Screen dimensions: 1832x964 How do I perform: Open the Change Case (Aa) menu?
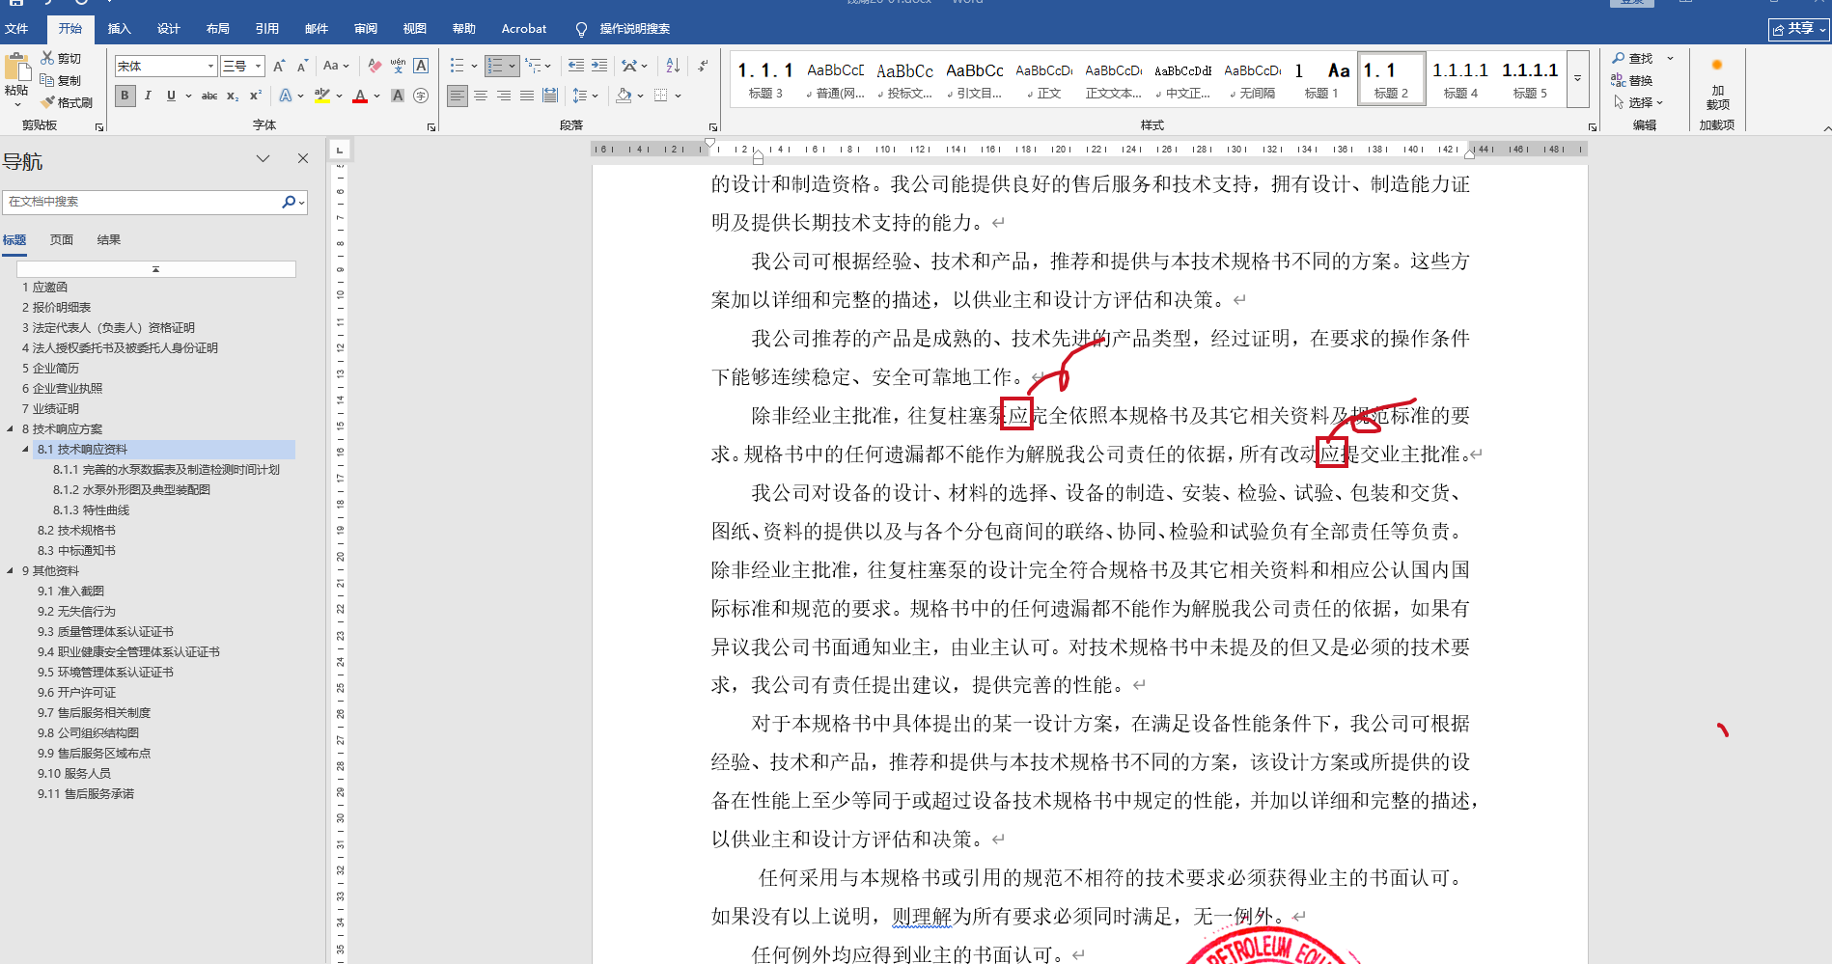point(334,66)
